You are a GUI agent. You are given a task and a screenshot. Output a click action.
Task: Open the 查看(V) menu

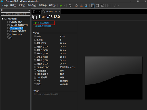[22, 5]
